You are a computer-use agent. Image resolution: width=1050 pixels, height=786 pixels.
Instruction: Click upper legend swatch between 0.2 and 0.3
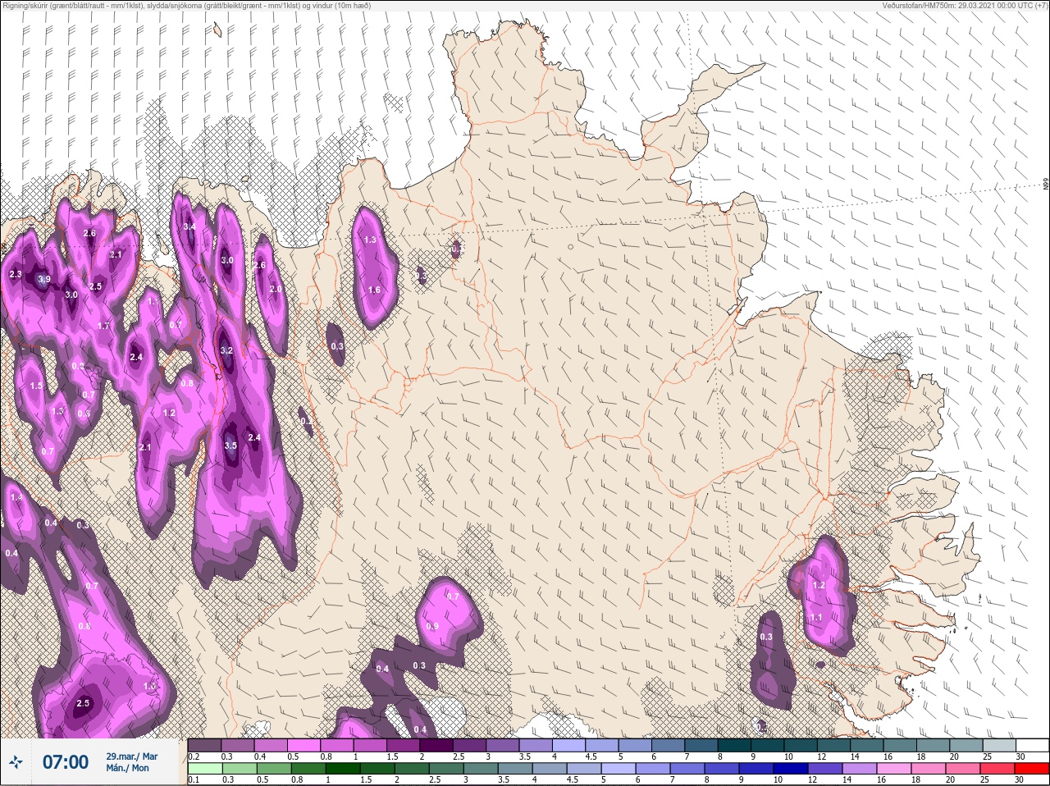(x=204, y=745)
